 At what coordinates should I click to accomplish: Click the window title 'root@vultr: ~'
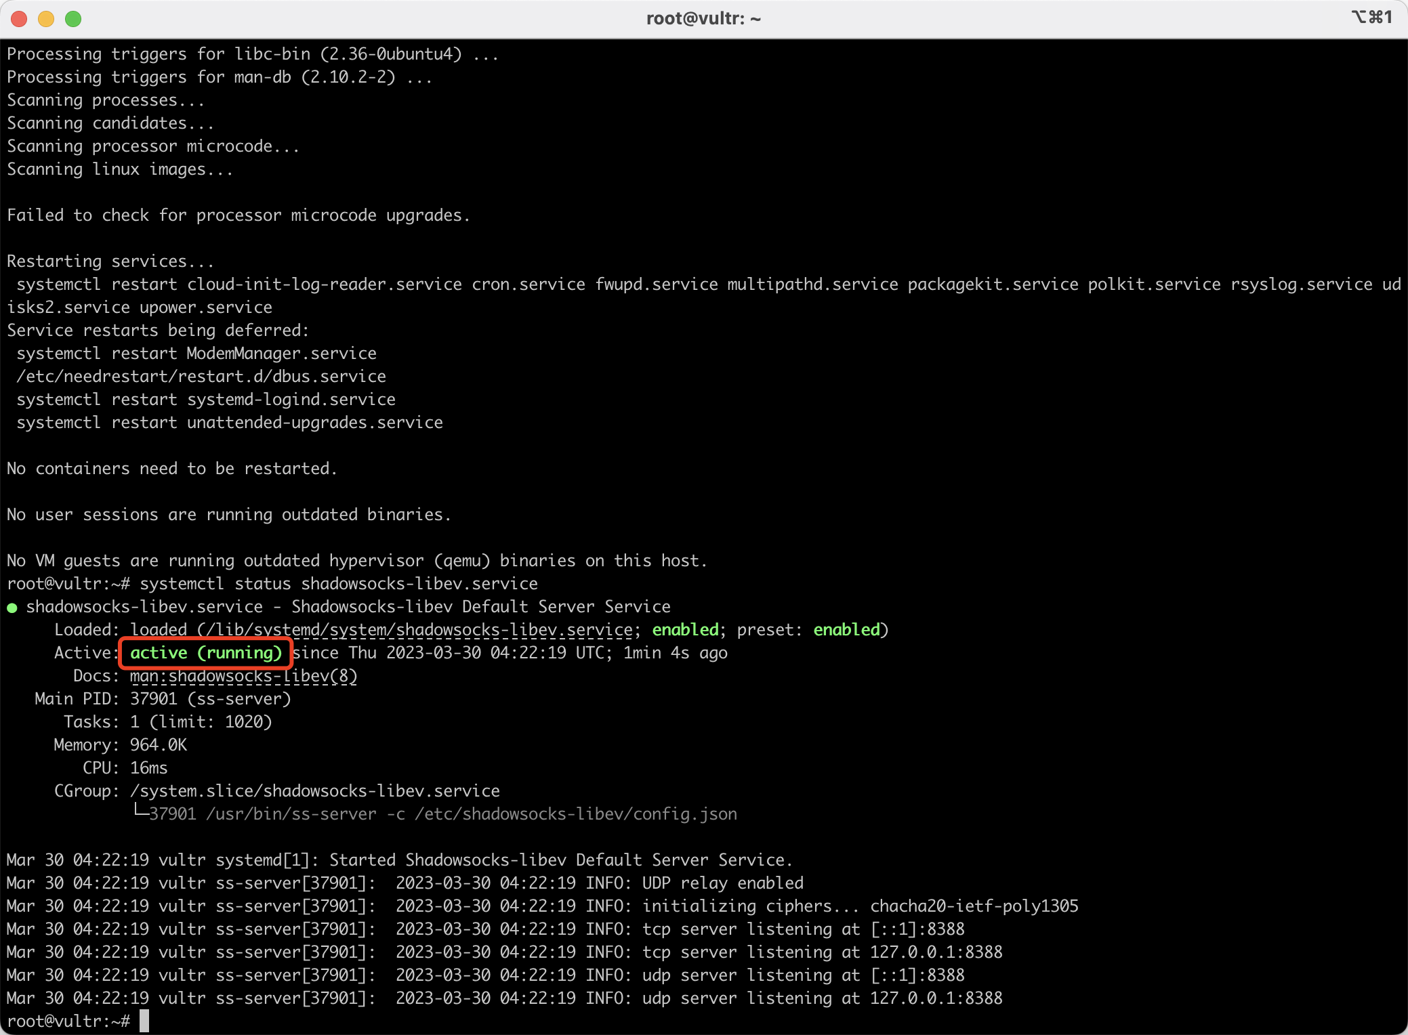click(x=703, y=18)
